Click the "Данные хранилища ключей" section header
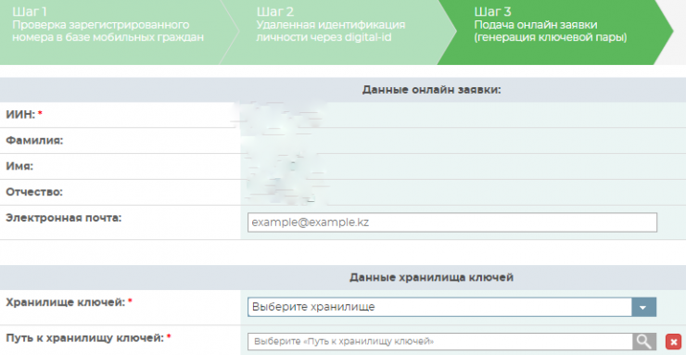686x355 pixels. (x=431, y=278)
